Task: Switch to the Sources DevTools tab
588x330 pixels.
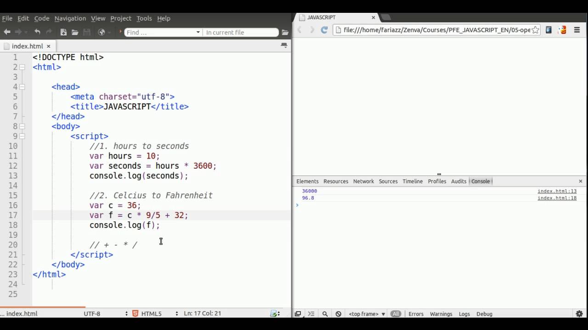Action: point(388,181)
